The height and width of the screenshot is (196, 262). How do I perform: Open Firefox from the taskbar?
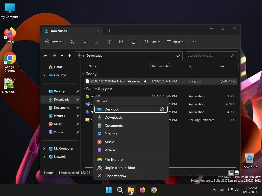143,190
